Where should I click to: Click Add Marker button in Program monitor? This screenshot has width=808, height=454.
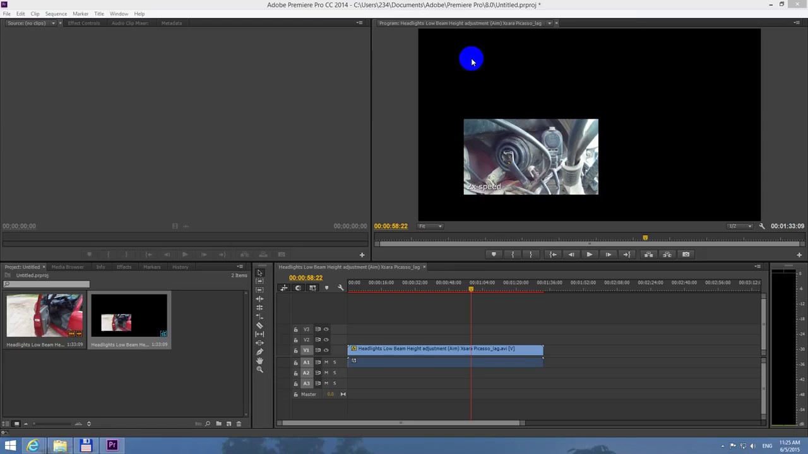(494, 254)
